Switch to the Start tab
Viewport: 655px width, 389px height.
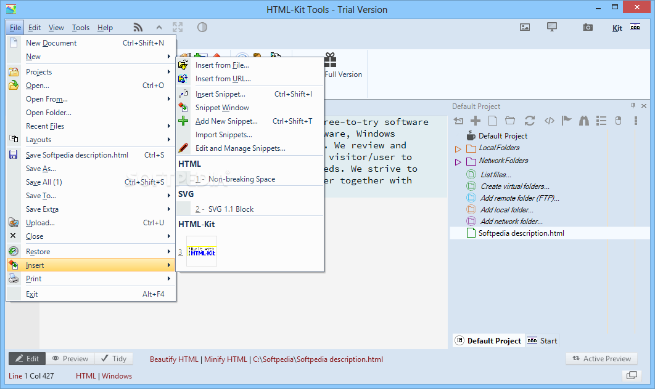coord(542,340)
